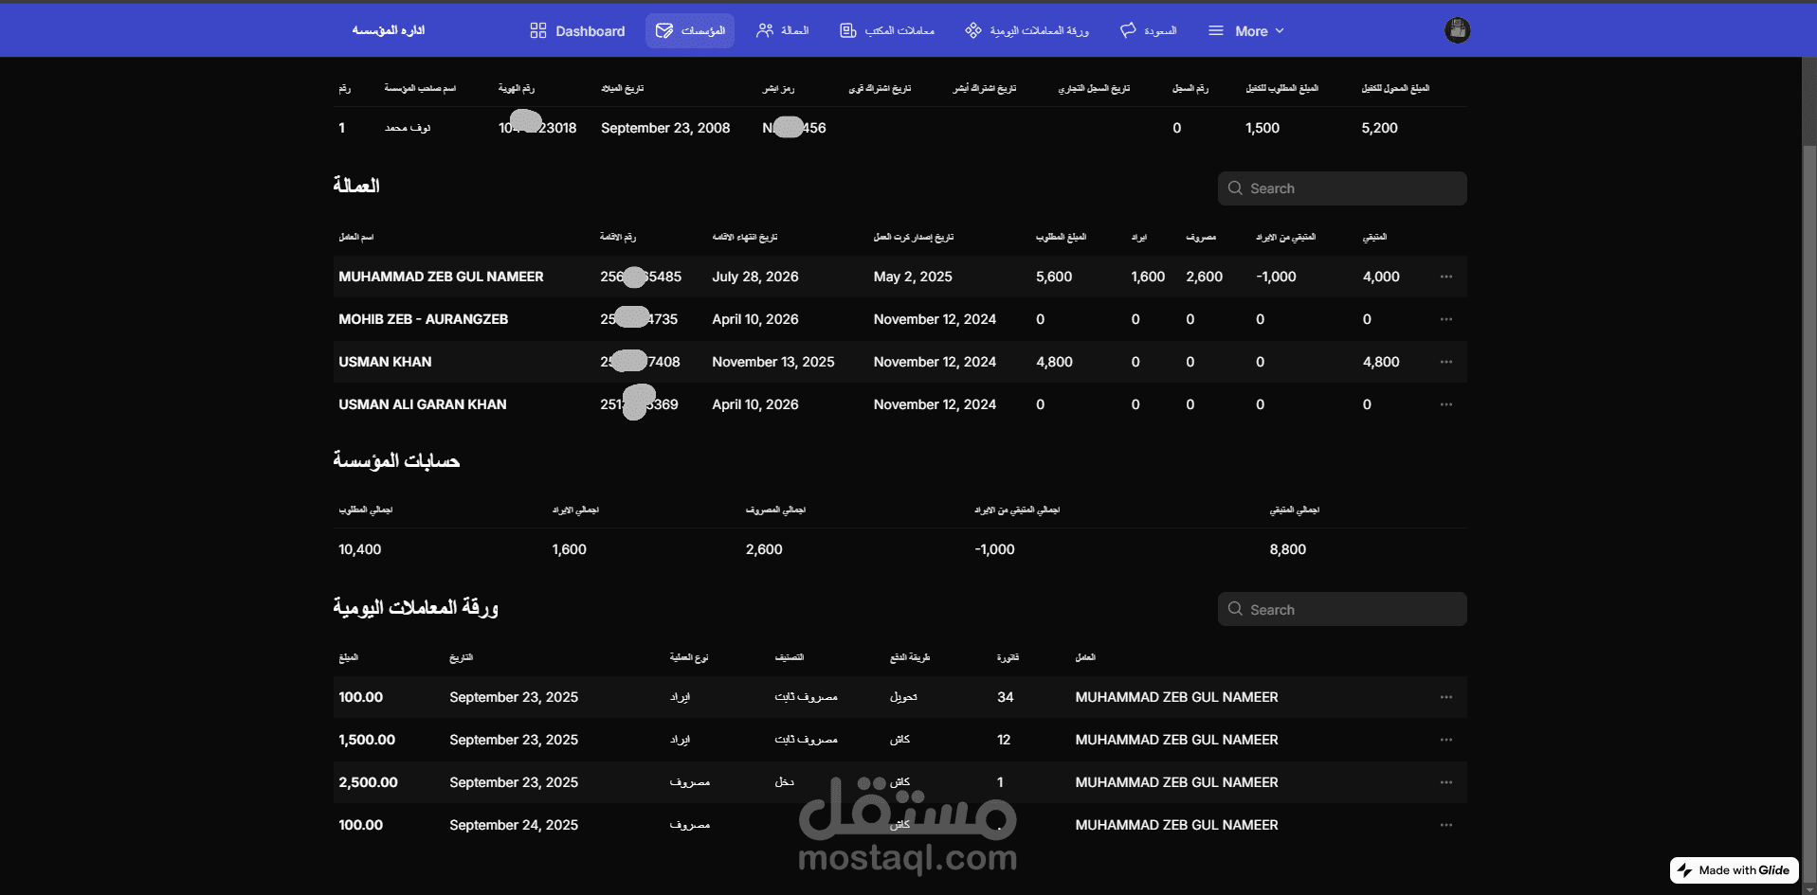Focus the Search field of the daily transactions section

click(1342, 610)
